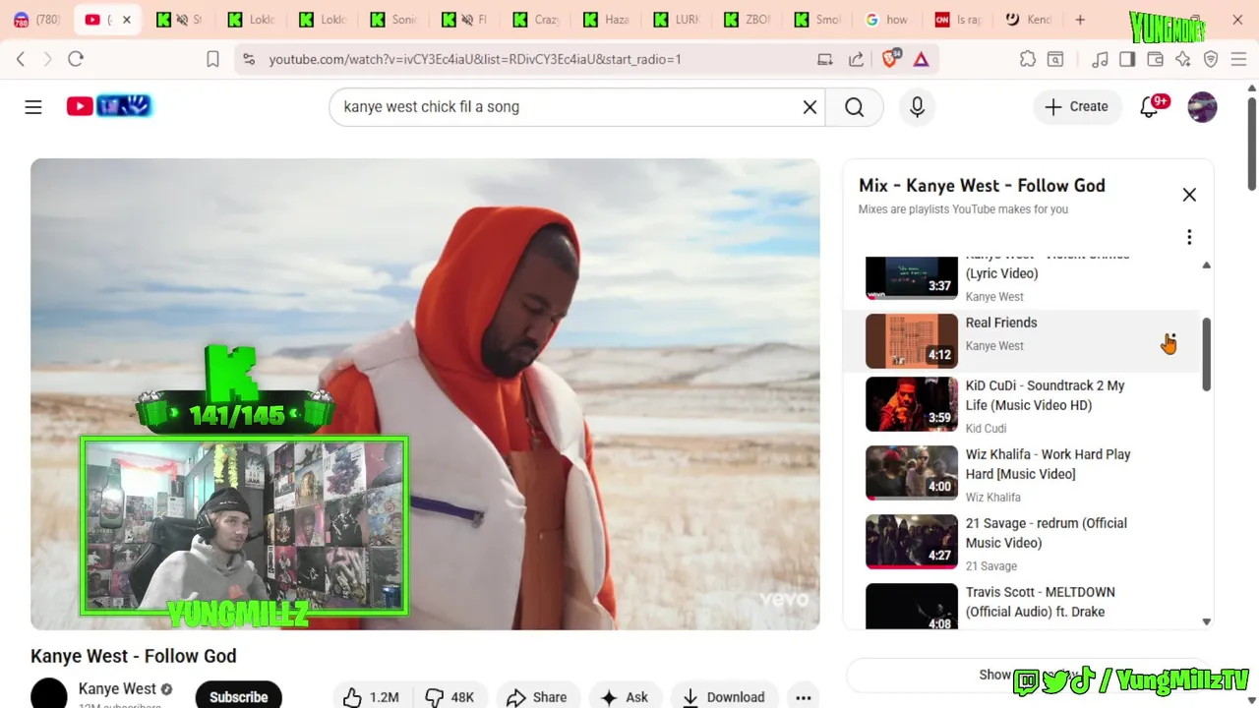Open a new browser tab
This screenshot has width=1259, height=708.
(x=1080, y=20)
